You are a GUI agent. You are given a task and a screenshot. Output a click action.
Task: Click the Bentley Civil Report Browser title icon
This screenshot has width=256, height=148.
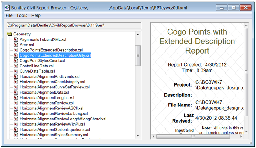point(7,8)
